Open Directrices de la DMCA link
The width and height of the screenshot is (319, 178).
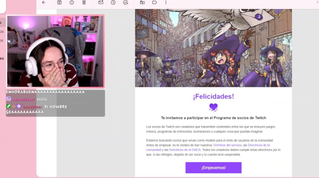pos(185,150)
